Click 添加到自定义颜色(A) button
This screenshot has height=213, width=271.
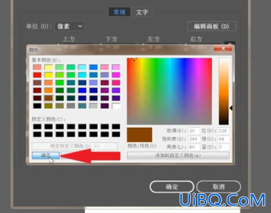[178, 155]
